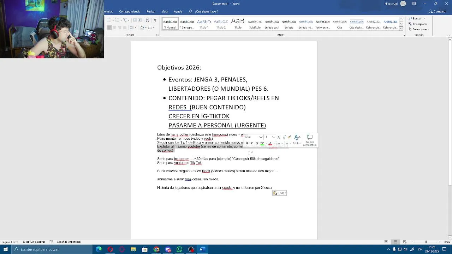The height and width of the screenshot is (254, 452).
Task: Toggle the show paragraph marks (¶) button
Action: [155, 20]
